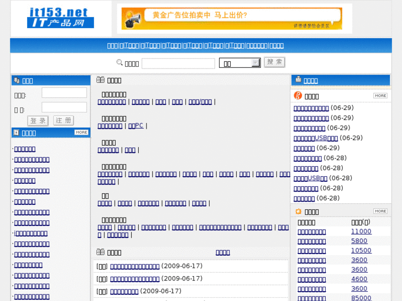Click the 搜索 search button
402x301 pixels.
point(275,62)
